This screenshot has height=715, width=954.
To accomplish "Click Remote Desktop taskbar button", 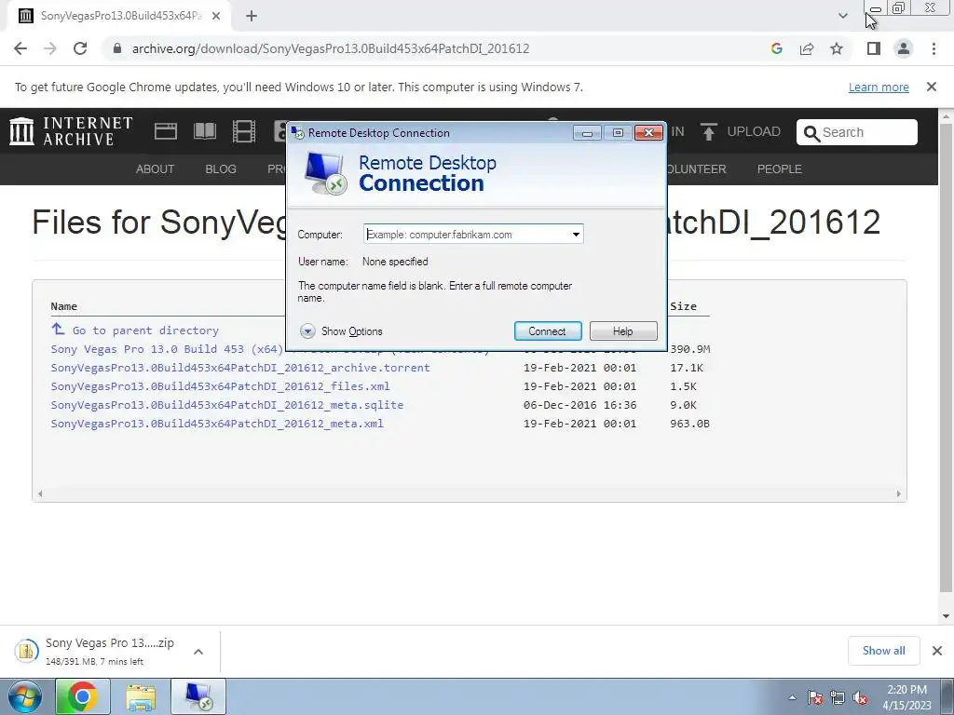I will point(198,696).
